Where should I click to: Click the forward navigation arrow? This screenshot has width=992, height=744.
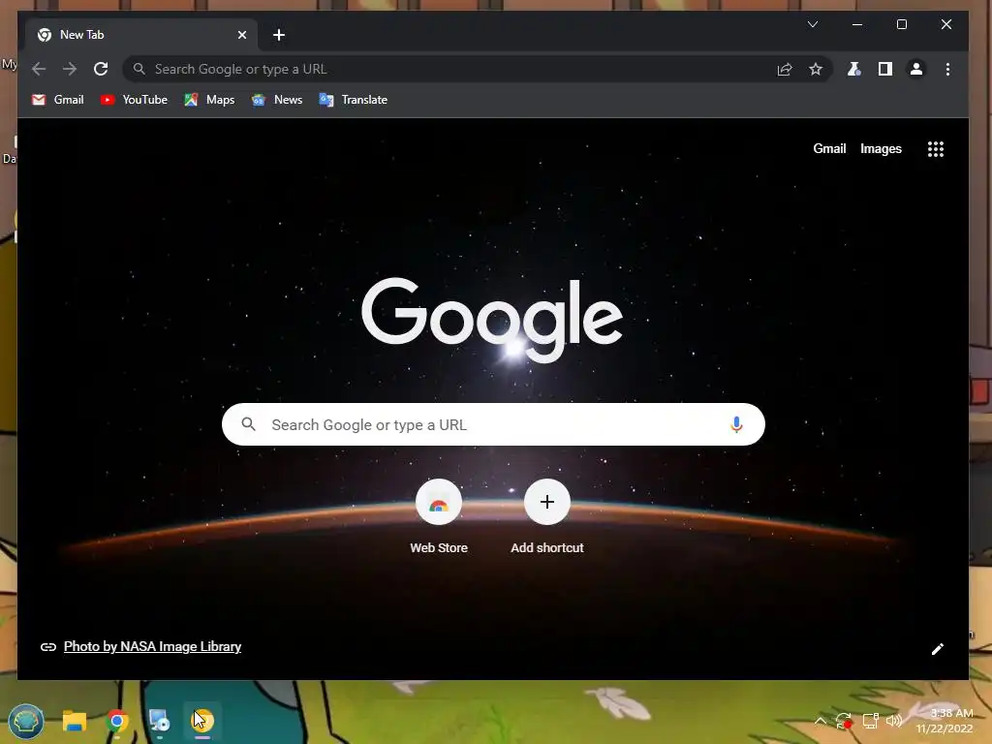coord(70,69)
